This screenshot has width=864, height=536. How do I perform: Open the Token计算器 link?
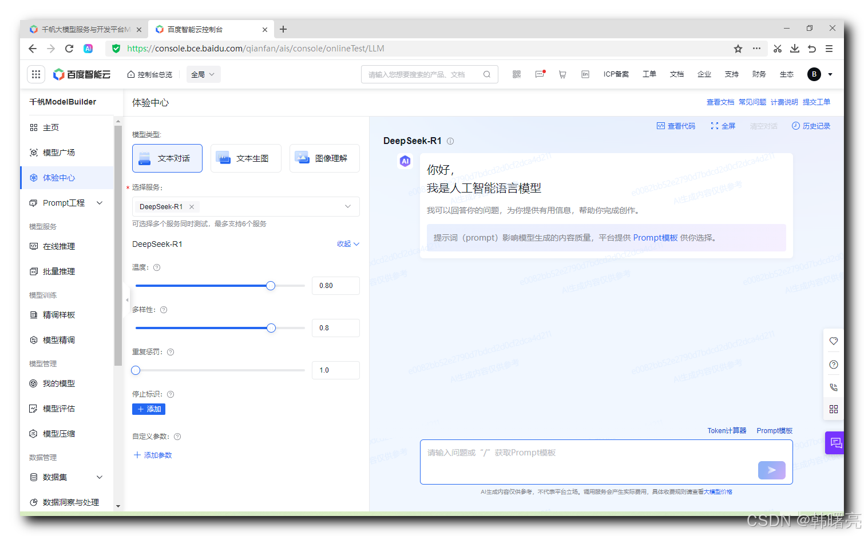coord(727,431)
